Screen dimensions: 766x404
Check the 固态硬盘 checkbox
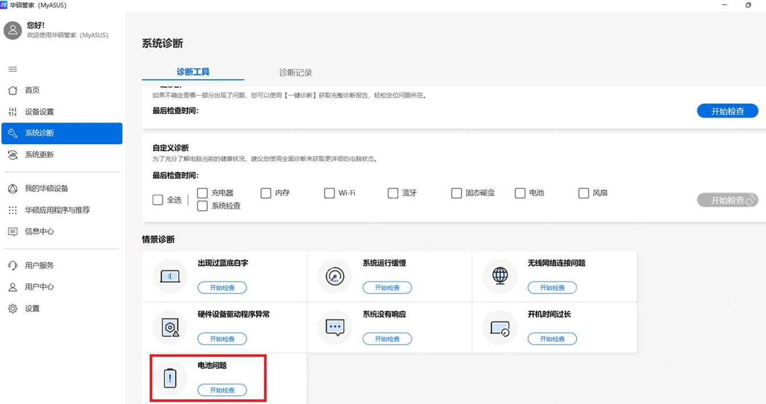coord(457,193)
